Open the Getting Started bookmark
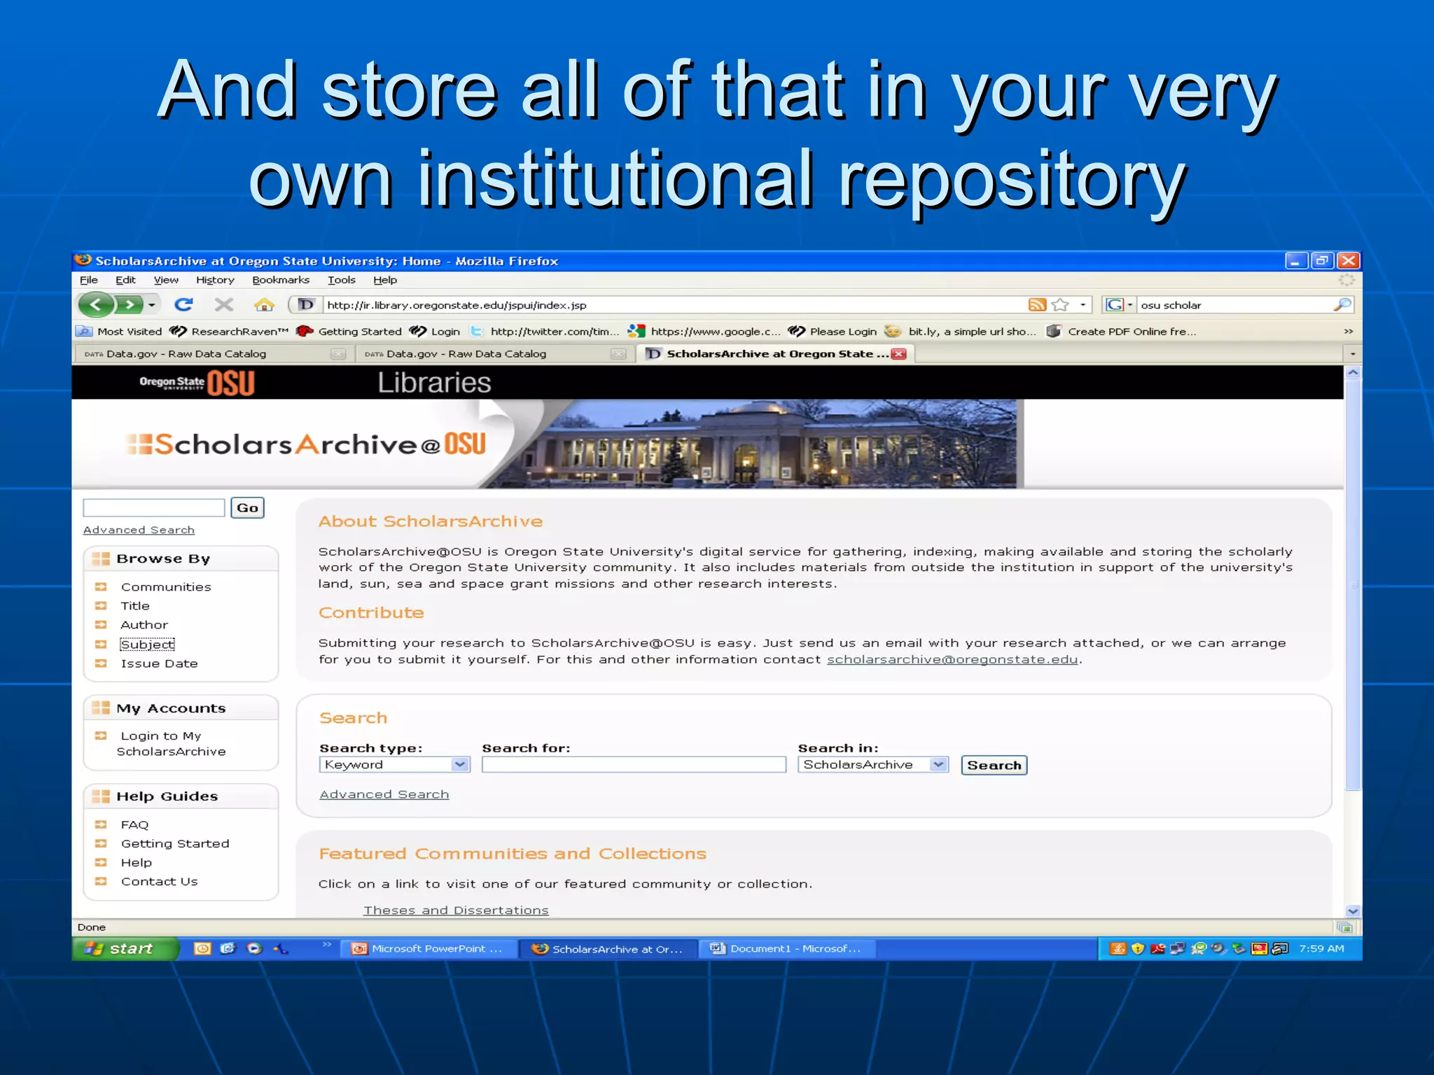This screenshot has height=1075, width=1434. [x=349, y=331]
